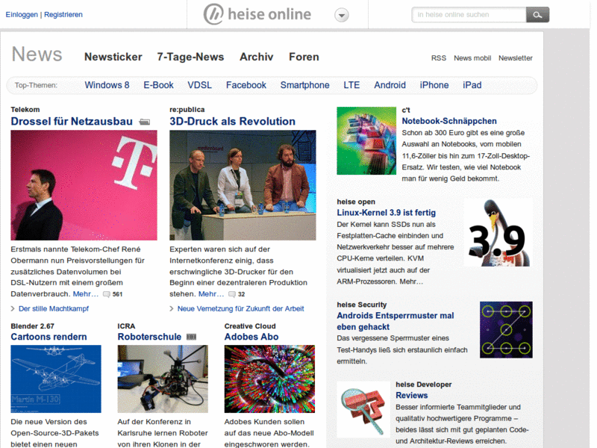
Task: Open the Registrieren link
Action: click(x=63, y=14)
